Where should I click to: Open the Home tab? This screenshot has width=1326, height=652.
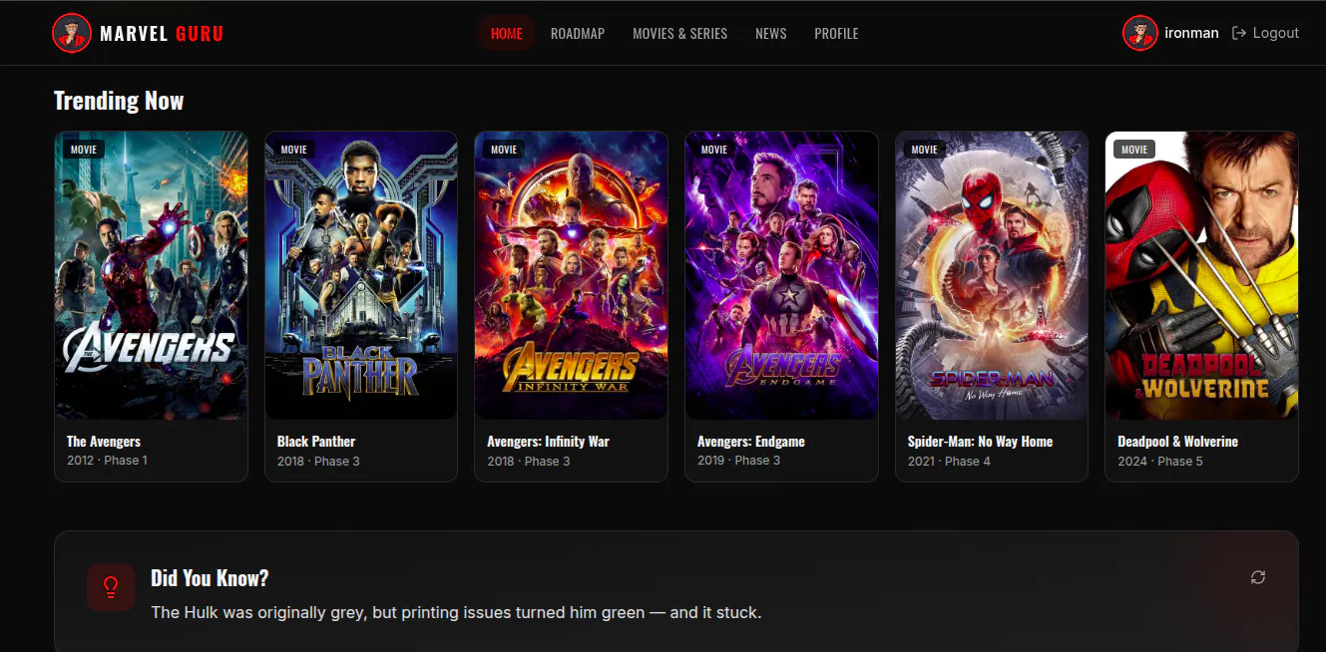507,33
